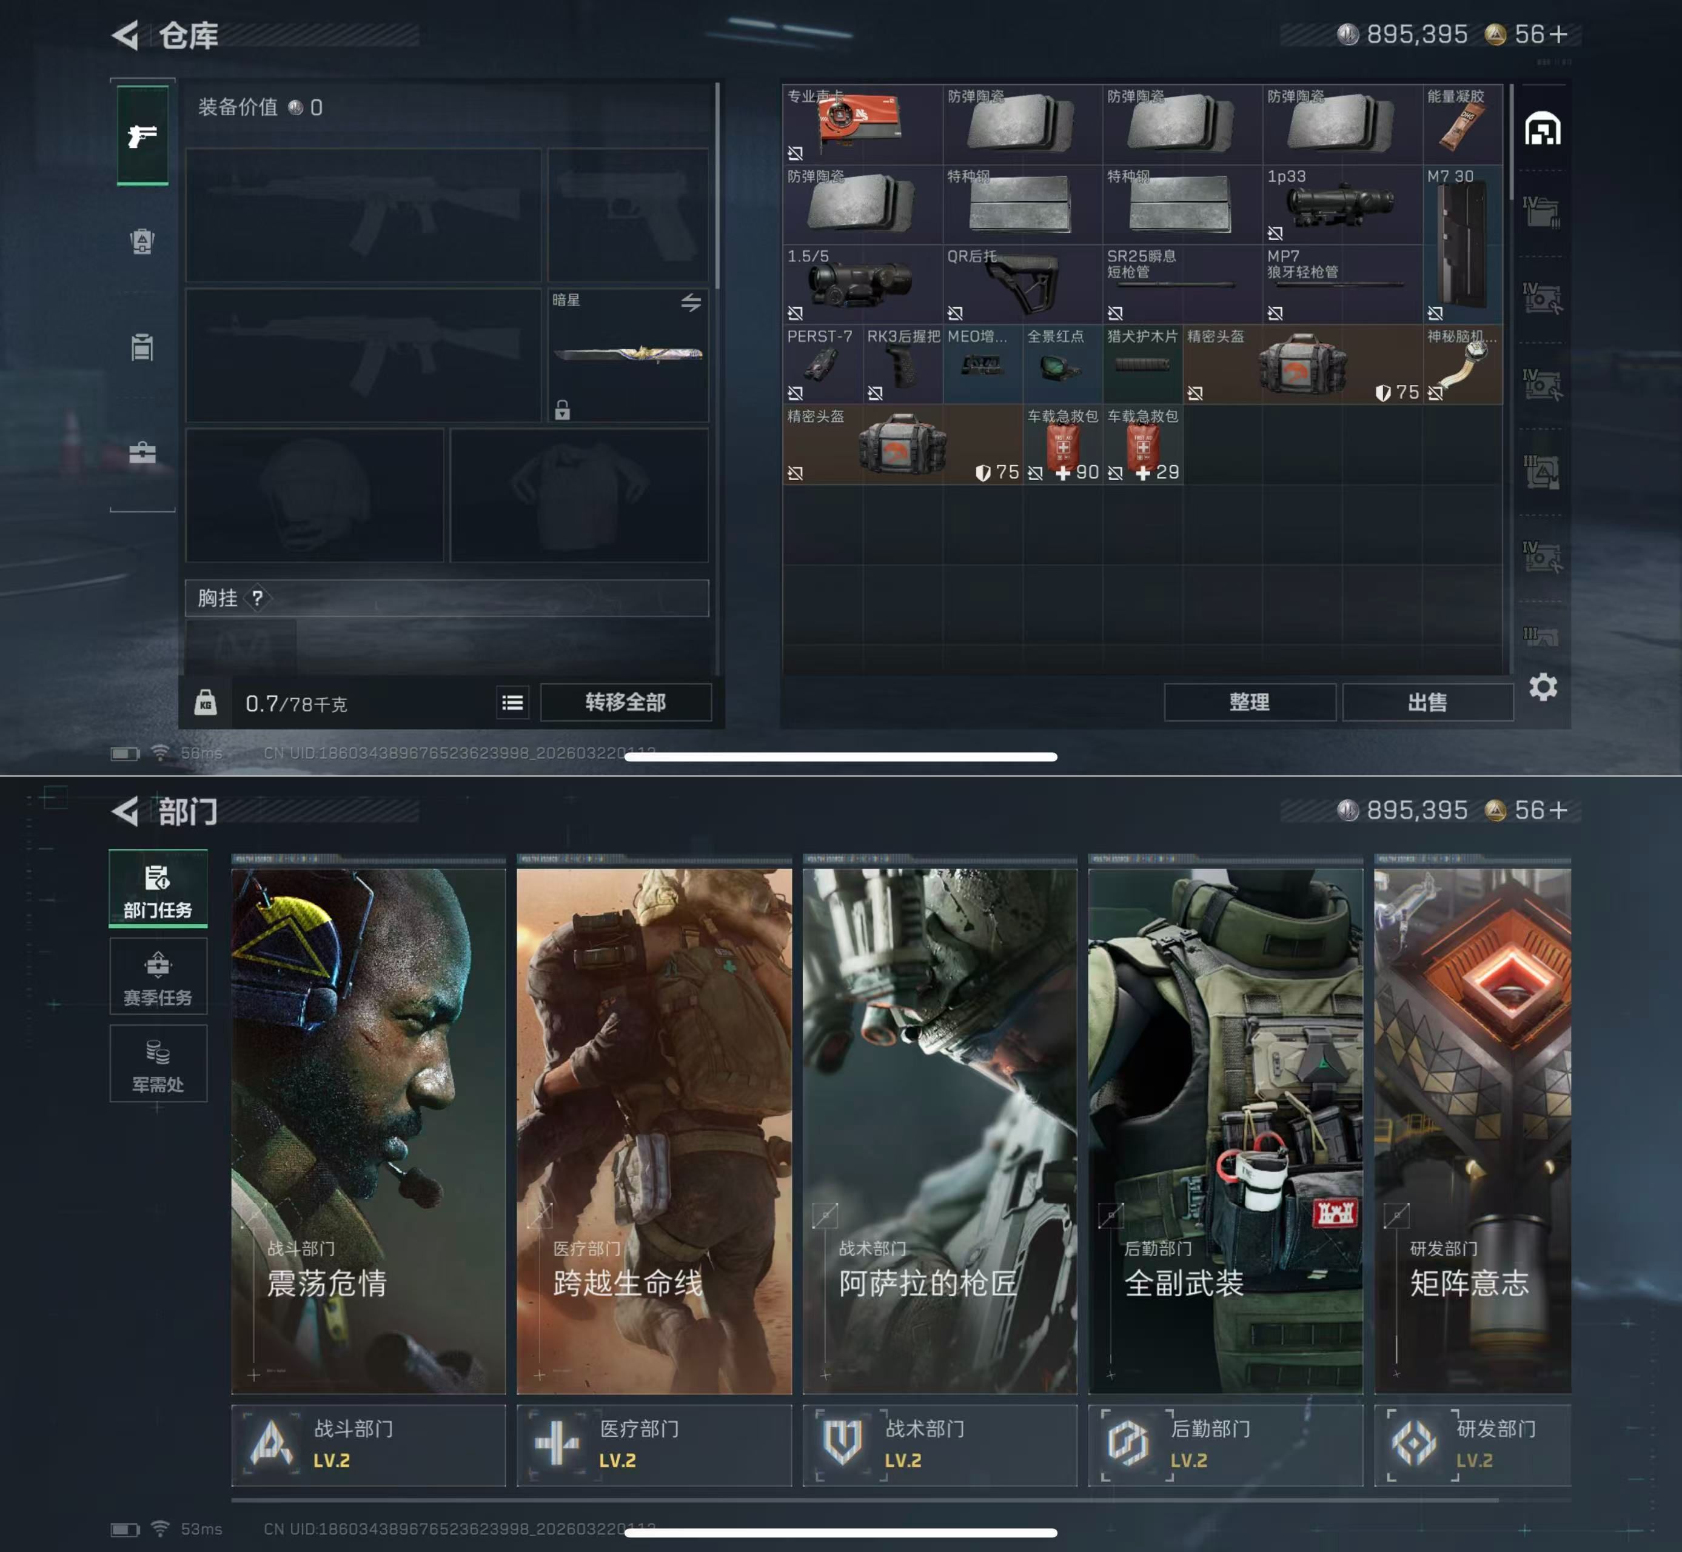1682x1552 pixels.
Task: Select the weapons pistol tab in the warehouse sidebar
Action: tap(142, 135)
